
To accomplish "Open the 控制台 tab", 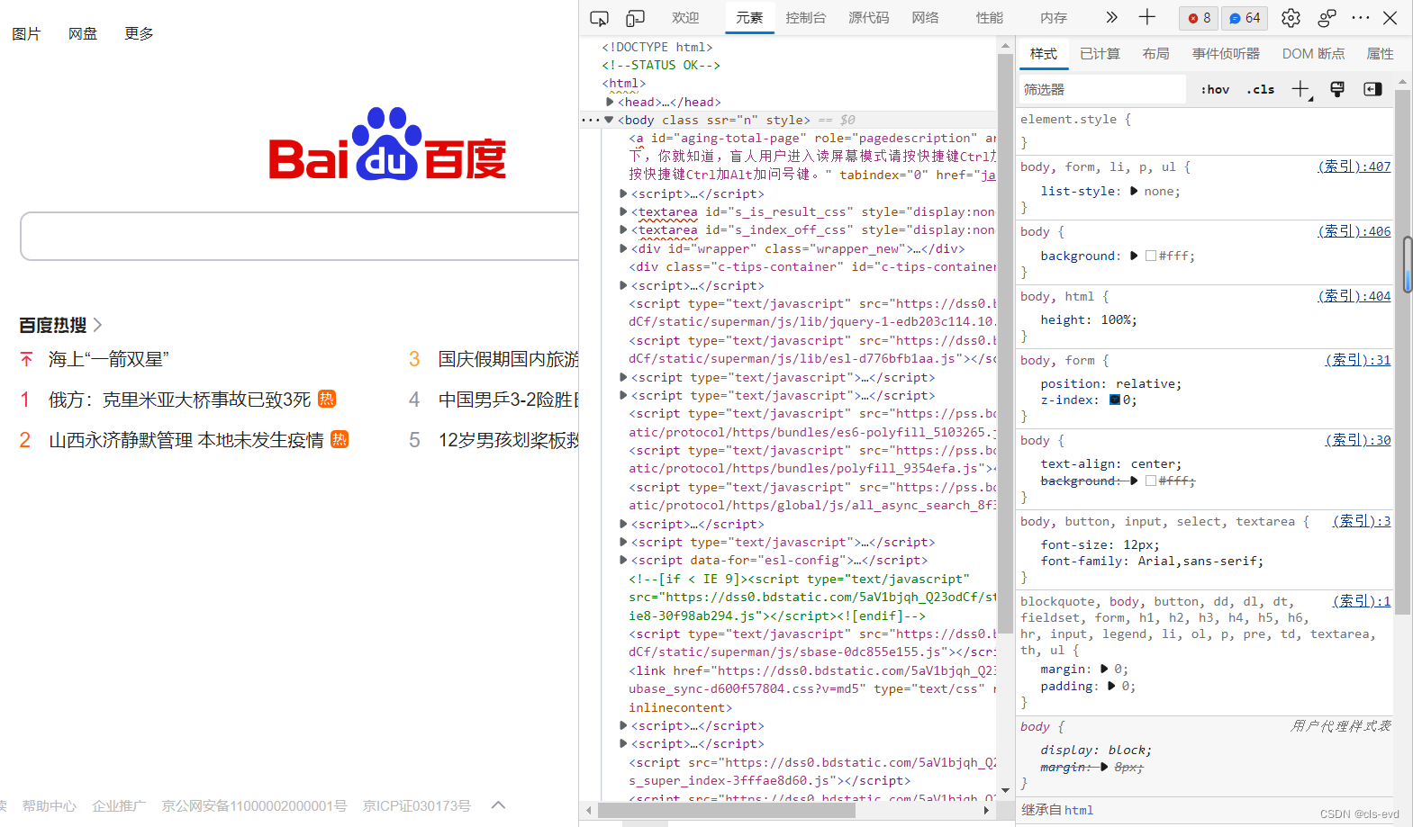I will tap(805, 18).
